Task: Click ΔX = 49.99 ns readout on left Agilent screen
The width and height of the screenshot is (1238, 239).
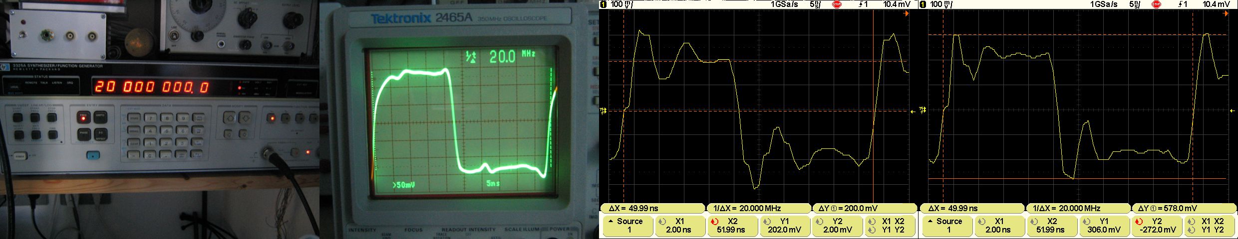Action: pos(653,209)
